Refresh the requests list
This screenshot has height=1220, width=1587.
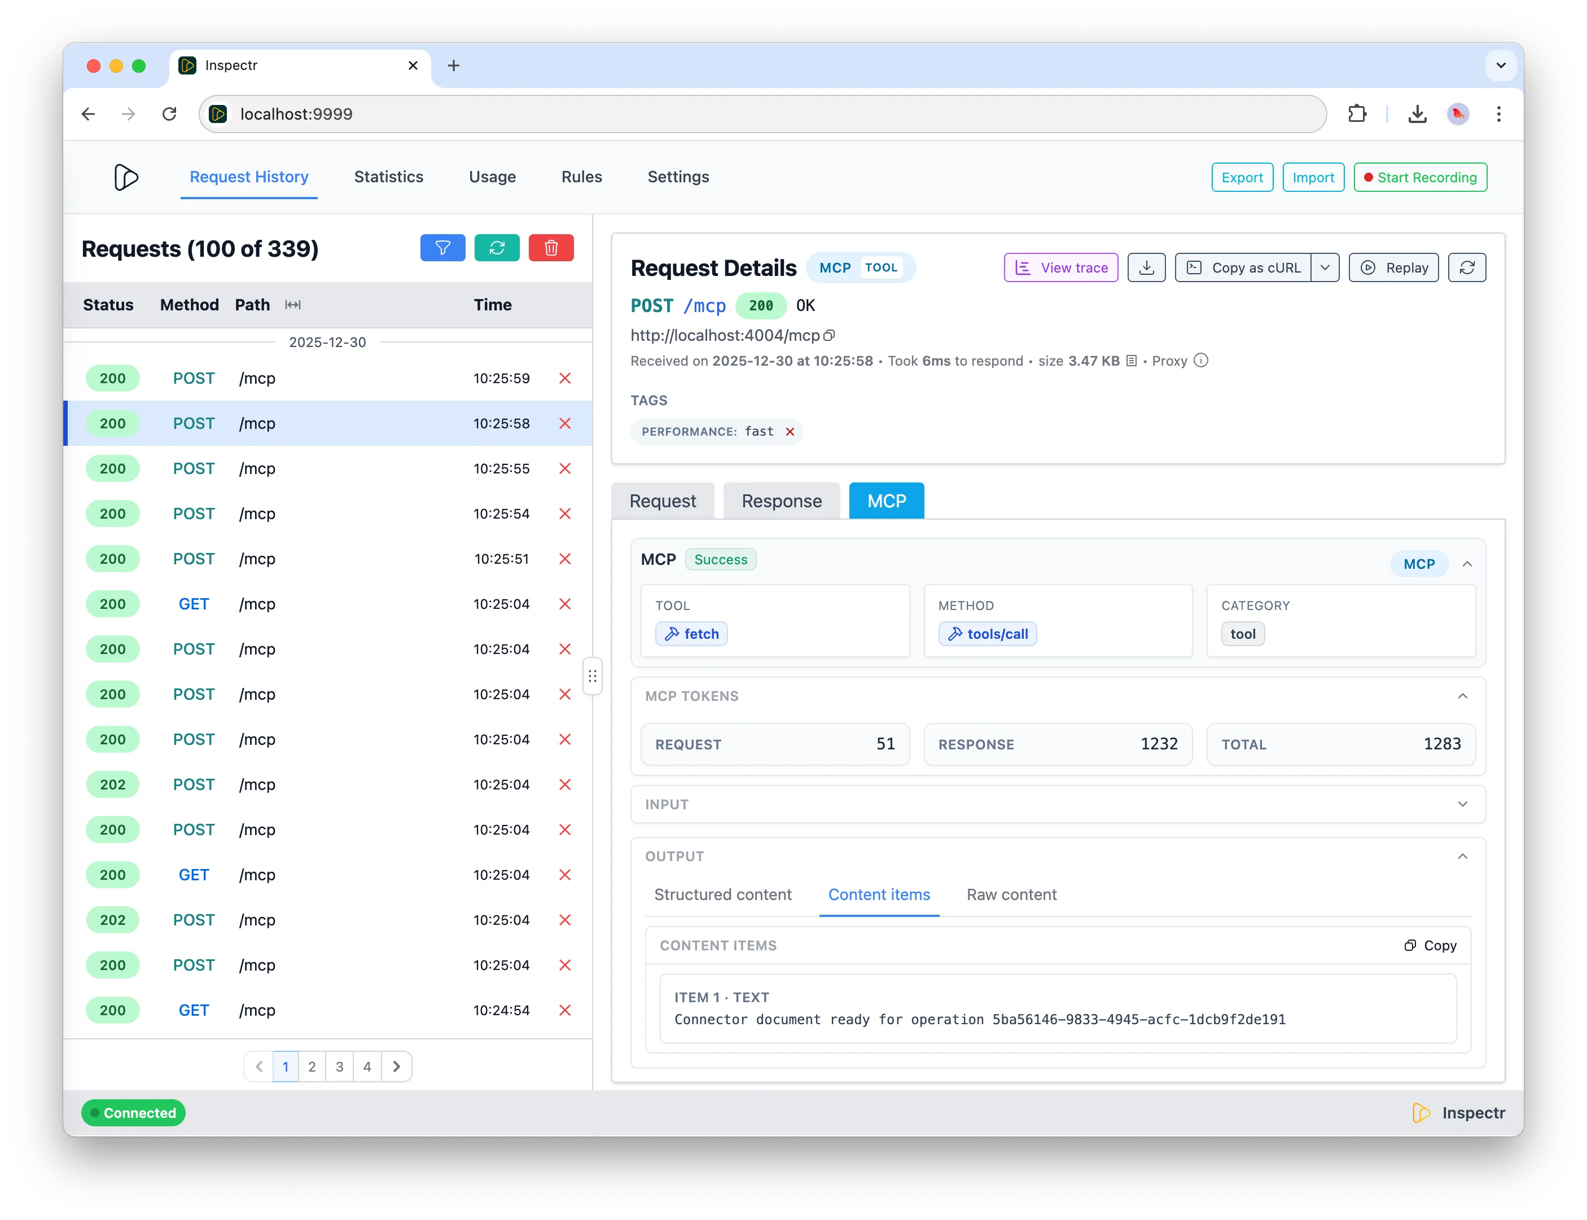click(x=497, y=248)
